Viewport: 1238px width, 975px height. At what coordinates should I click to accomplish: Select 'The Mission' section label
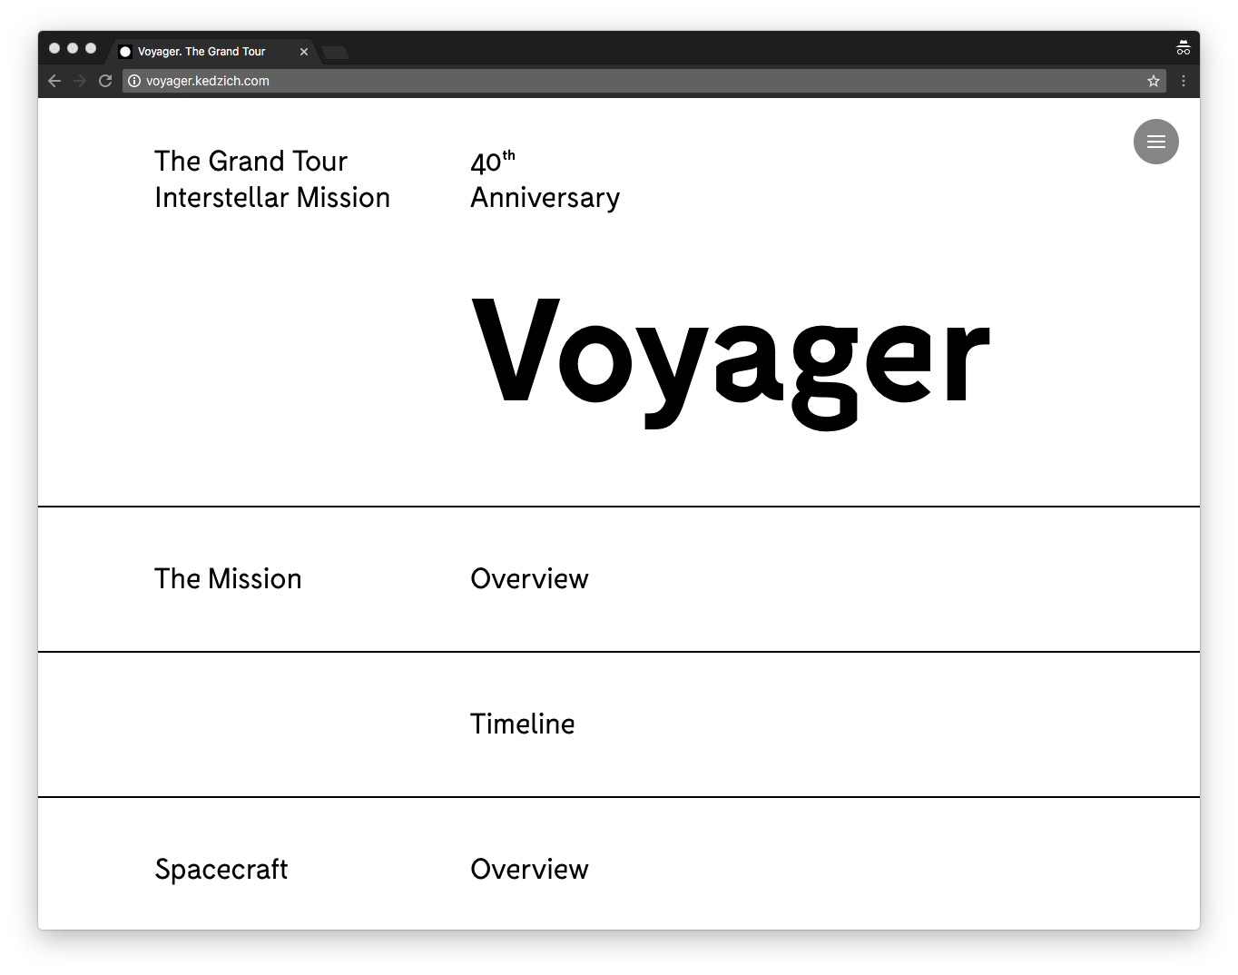pyautogui.click(x=228, y=579)
